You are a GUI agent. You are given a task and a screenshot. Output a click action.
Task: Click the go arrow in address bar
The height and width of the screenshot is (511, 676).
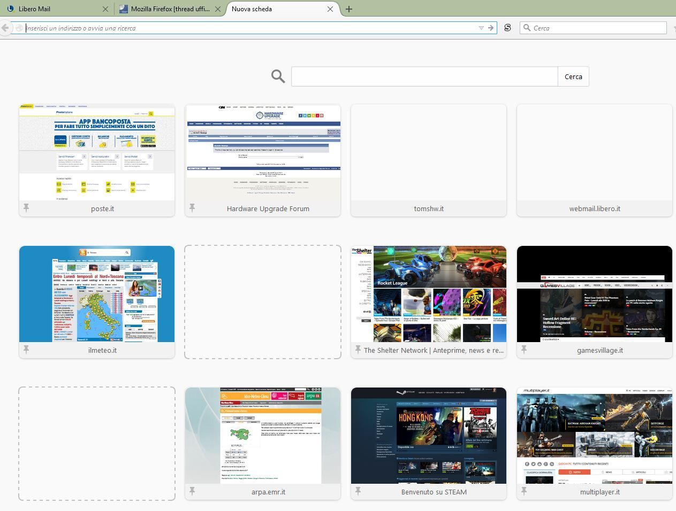[491, 28]
